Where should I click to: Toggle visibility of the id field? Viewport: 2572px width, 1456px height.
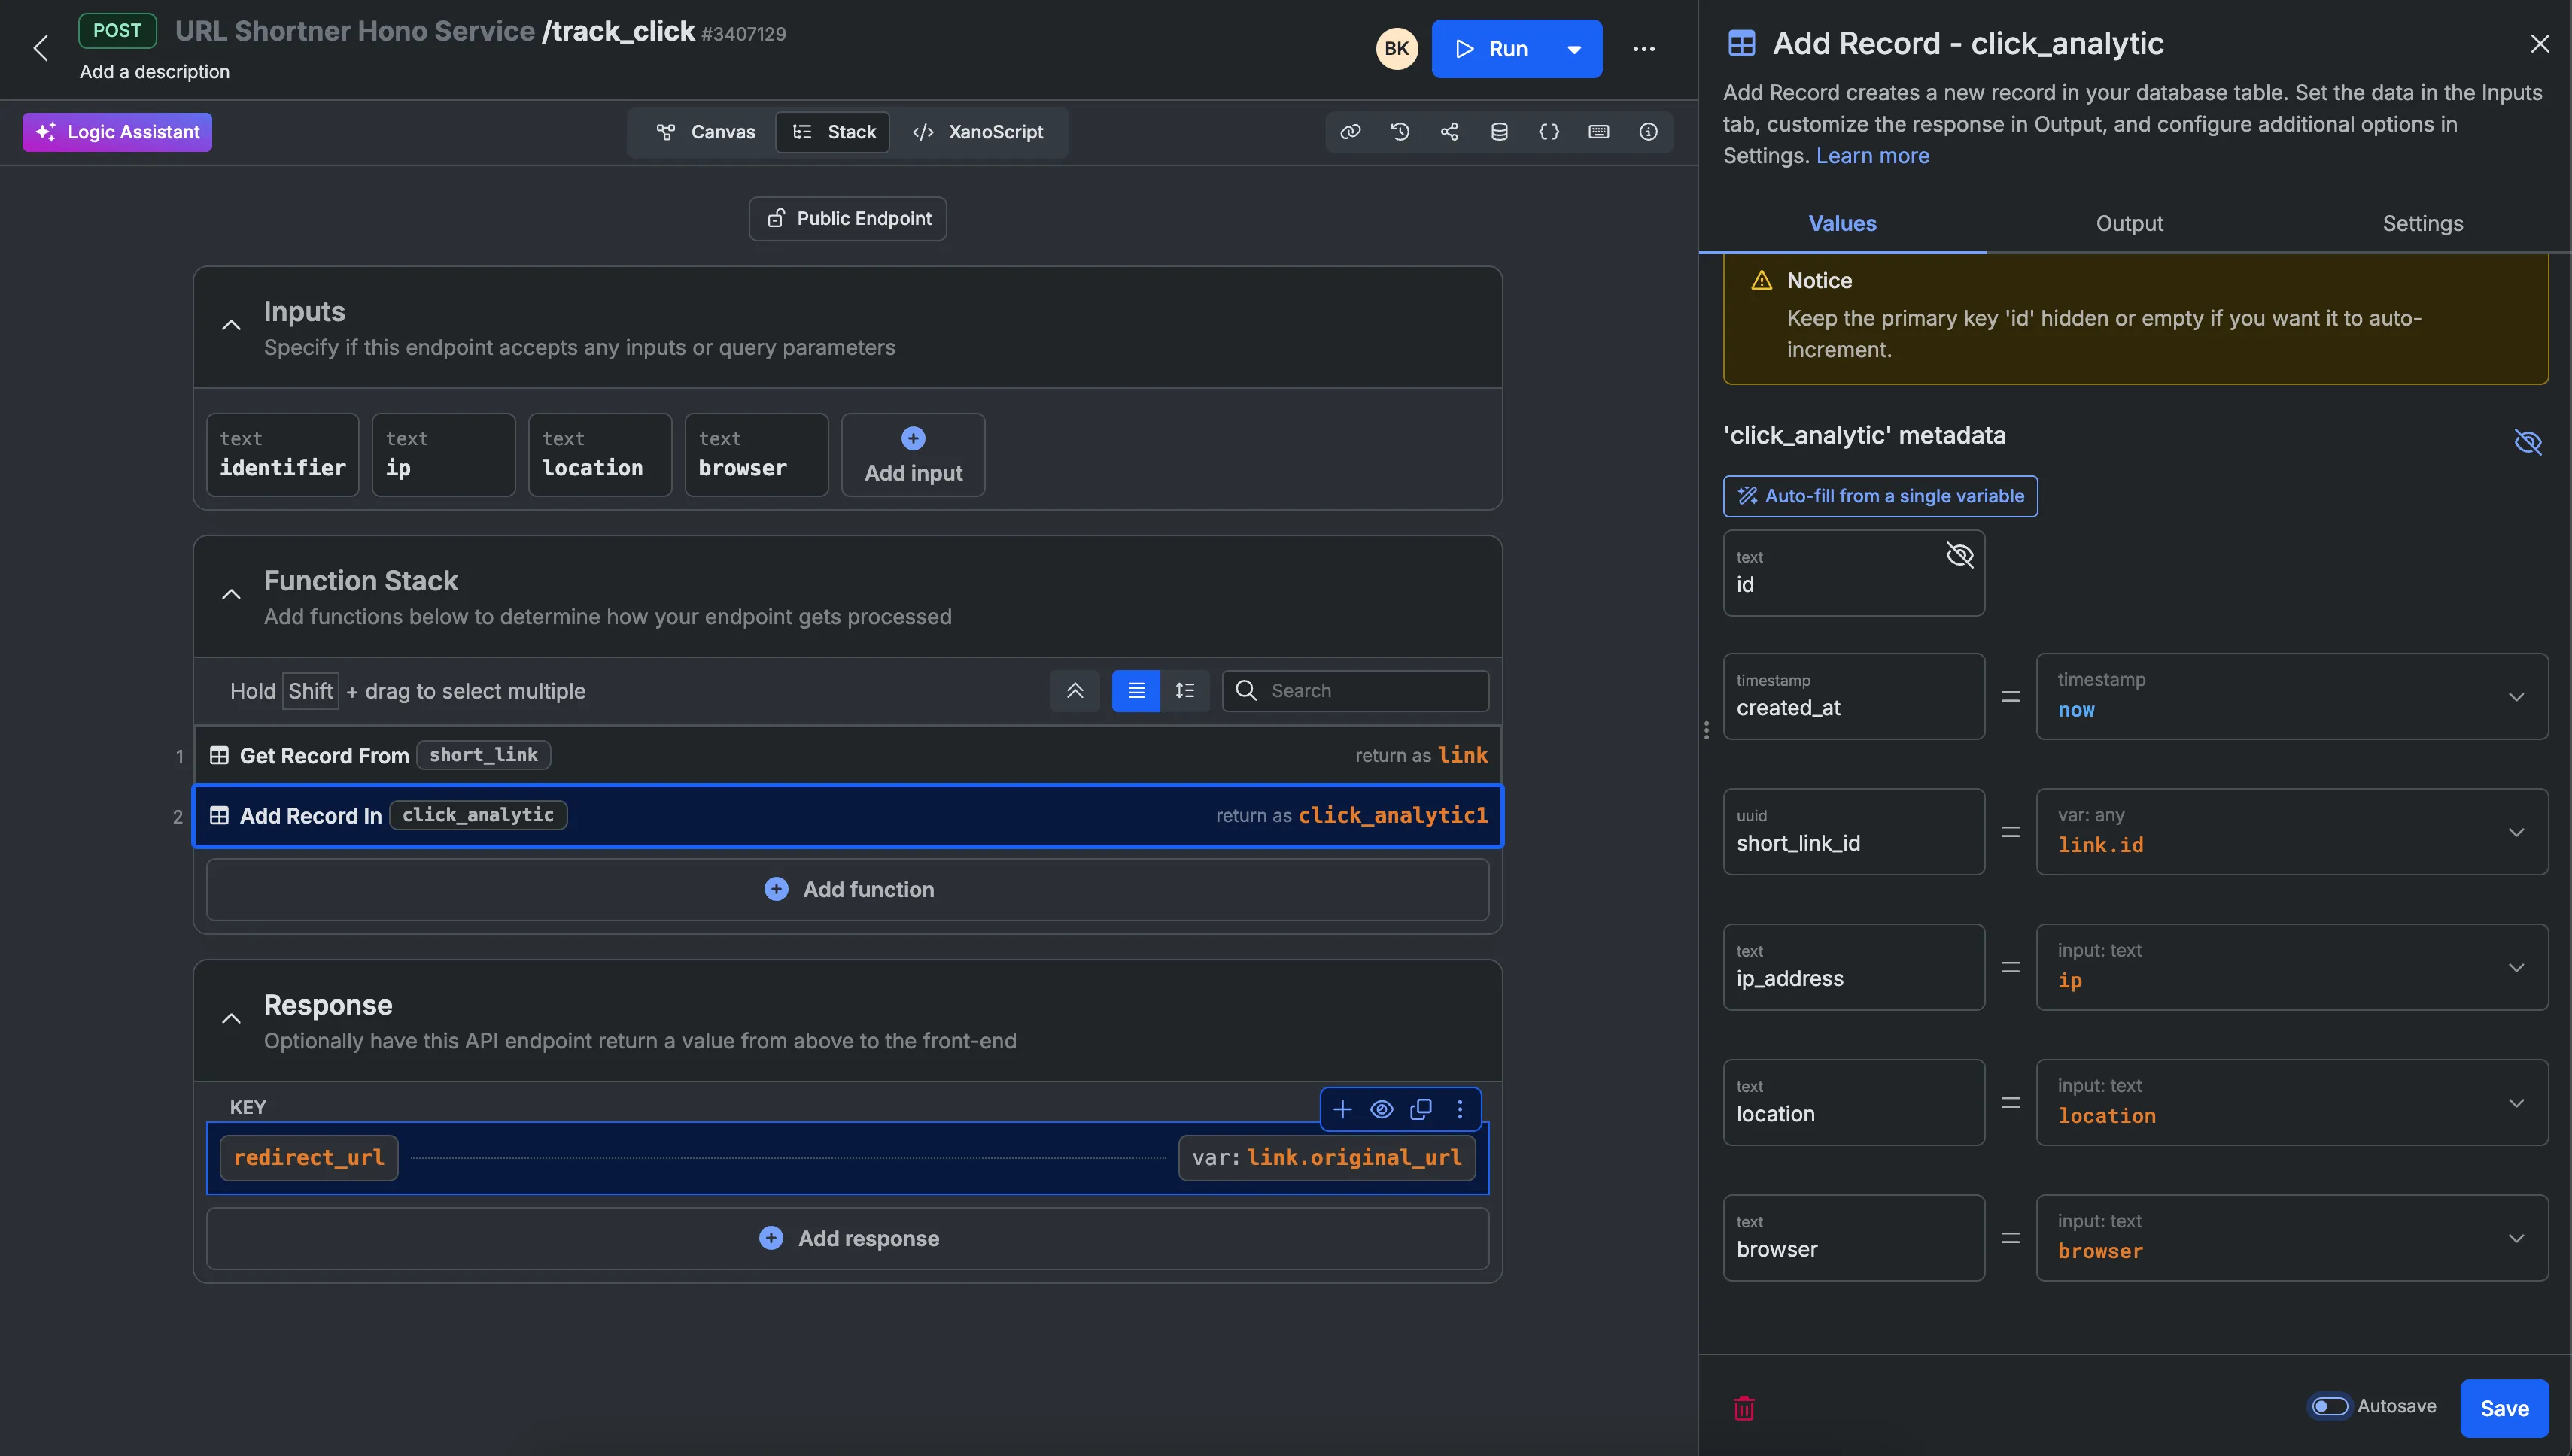(1959, 555)
